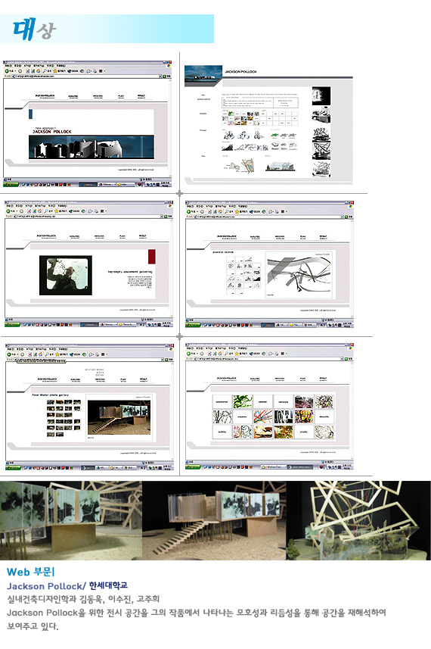Viewport: 431px width, 649px height.
Task: Click the green Start button in home screenshot
Action: pos(11,184)
